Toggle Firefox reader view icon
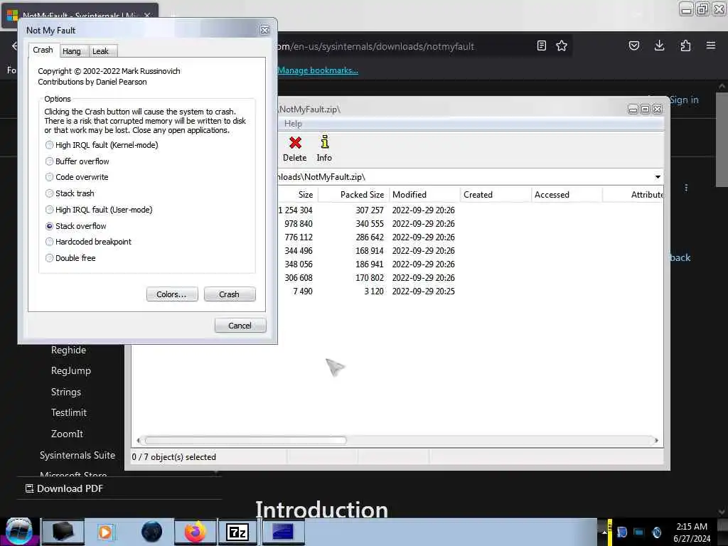 point(541,45)
